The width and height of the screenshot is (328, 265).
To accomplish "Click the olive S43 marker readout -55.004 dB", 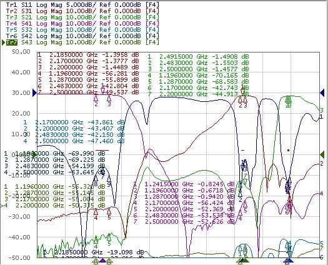I will pyautogui.click(x=87, y=199).
